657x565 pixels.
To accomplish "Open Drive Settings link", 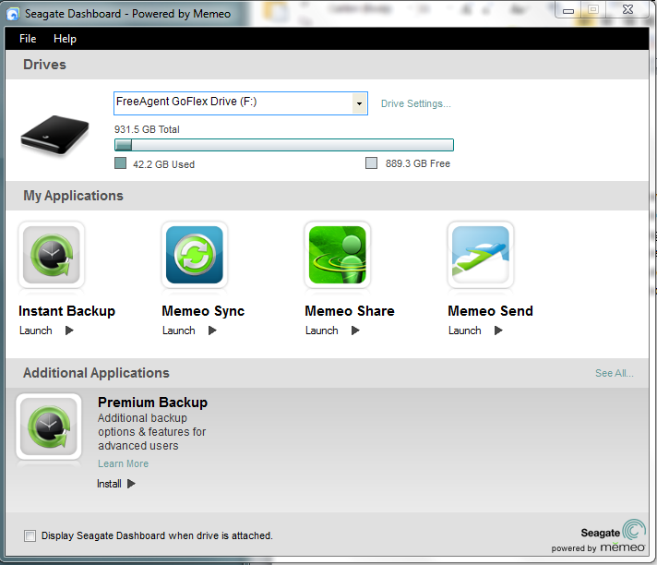I will tap(415, 103).
